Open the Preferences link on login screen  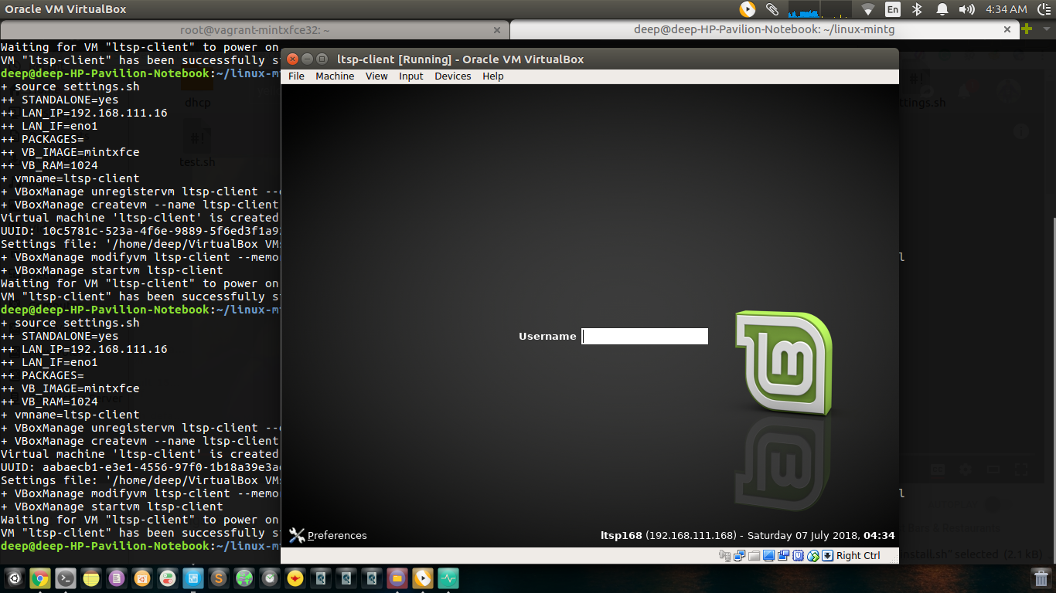click(x=337, y=535)
